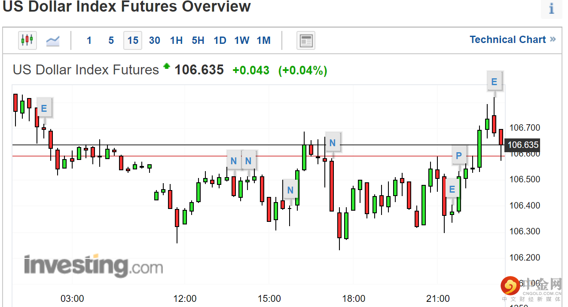Click the info icon at top right
Image resolution: width=568 pixels, height=307 pixels.
click(x=552, y=9)
